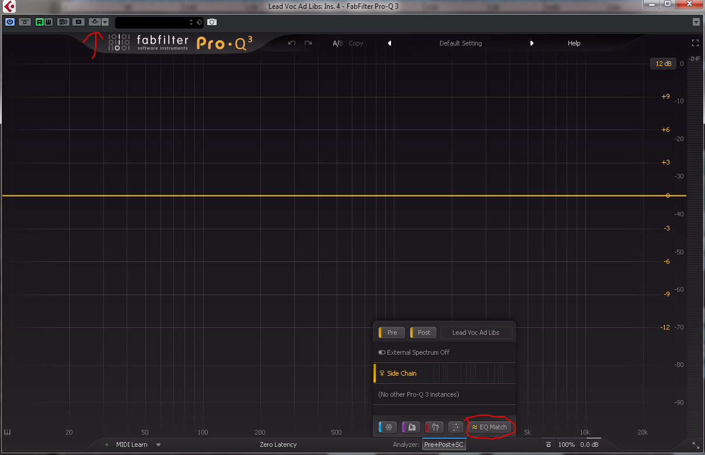Enable the spectrum grab icon

[x=411, y=427]
